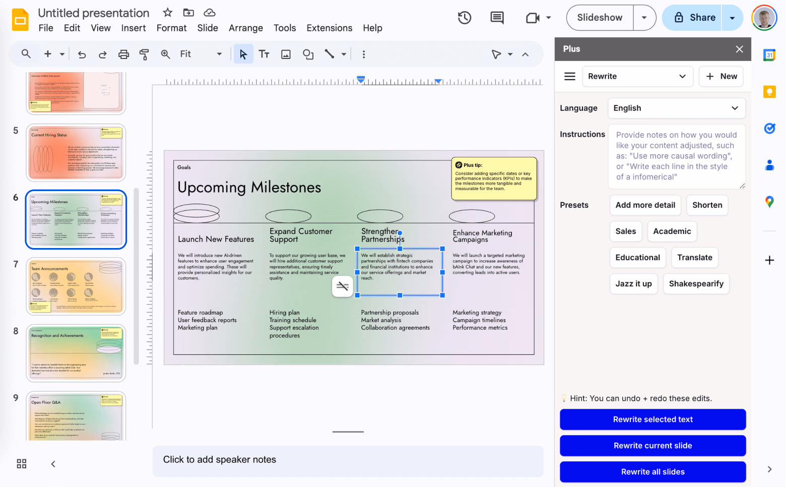
Task: Click the New button in Plus panel
Action: pyautogui.click(x=721, y=76)
